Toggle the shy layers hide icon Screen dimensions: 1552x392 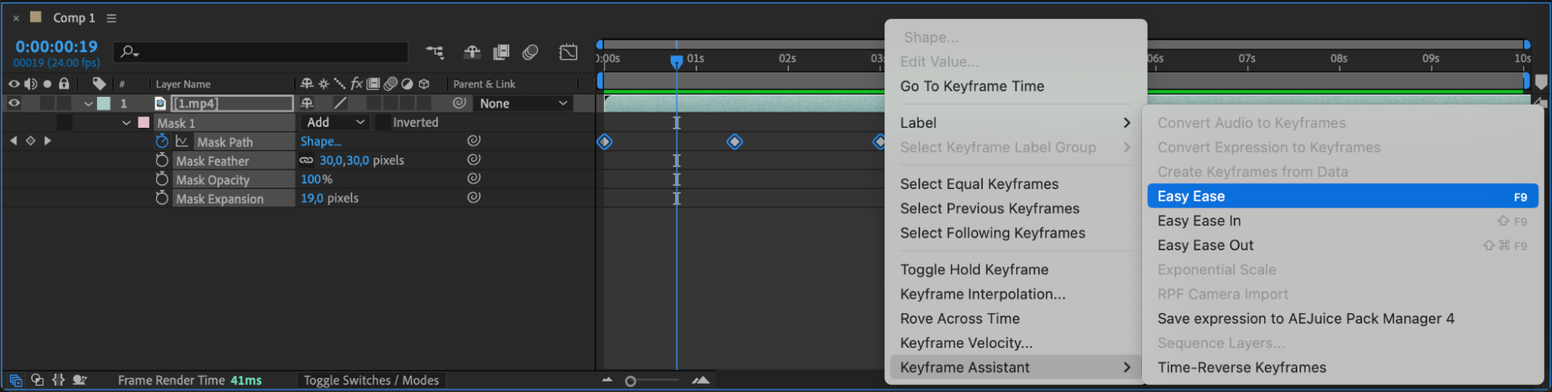(x=472, y=52)
